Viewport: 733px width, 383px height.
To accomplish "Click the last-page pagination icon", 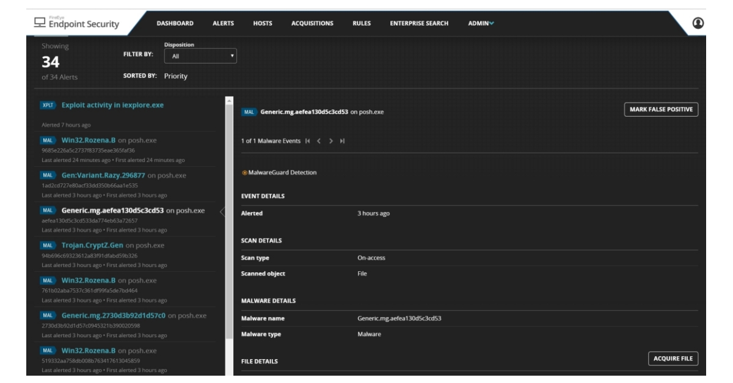I will pyautogui.click(x=342, y=140).
